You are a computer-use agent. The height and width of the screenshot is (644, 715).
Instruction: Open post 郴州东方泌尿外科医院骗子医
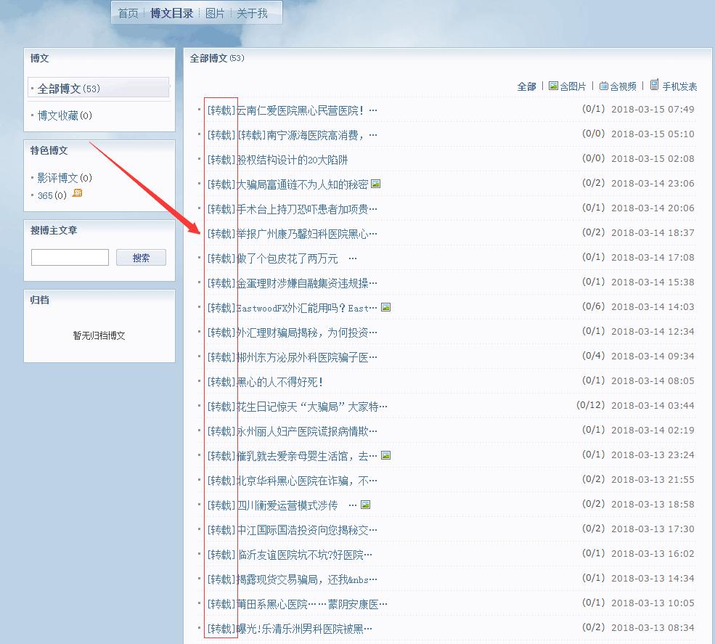(293, 357)
